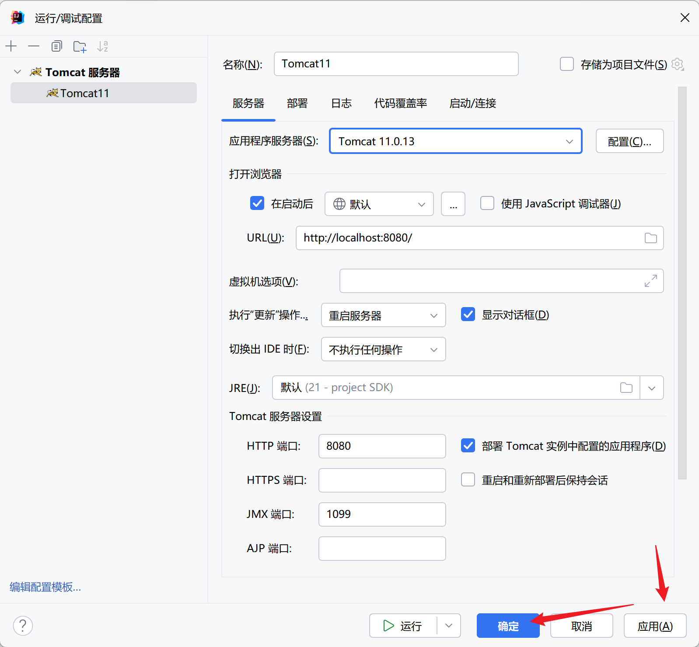Open help with question mark button

pyautogui.click(x=23, y=626)
